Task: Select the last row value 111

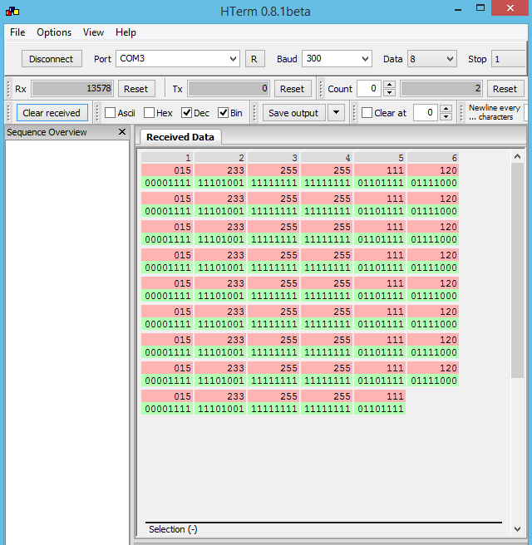Action: (x=380, y=396)
